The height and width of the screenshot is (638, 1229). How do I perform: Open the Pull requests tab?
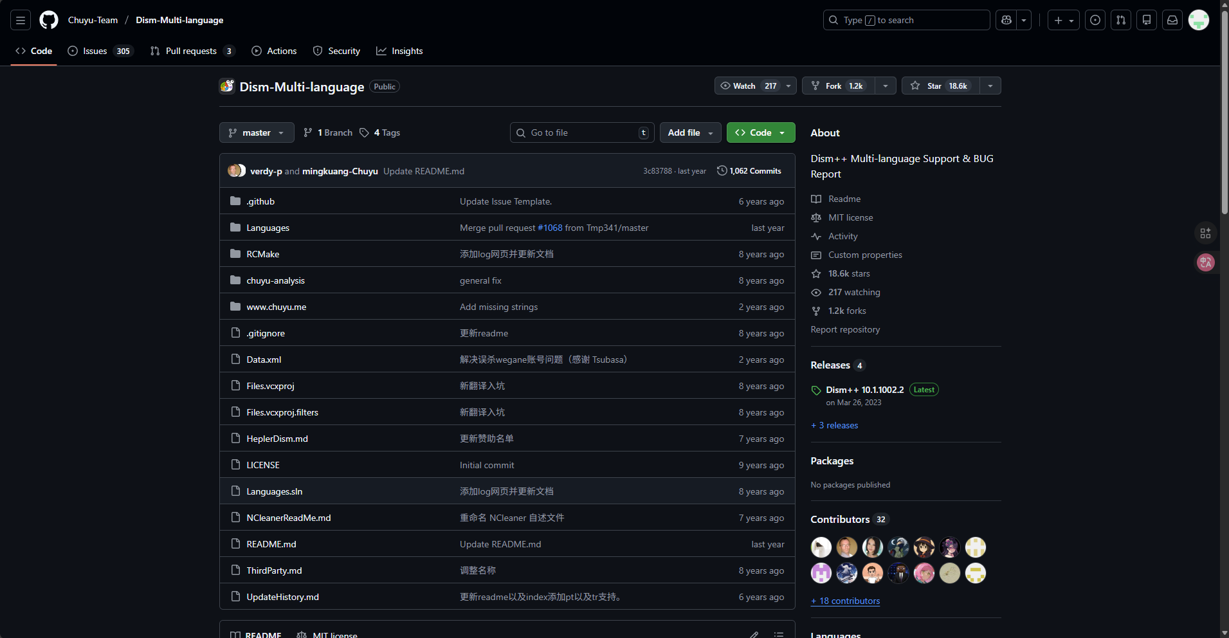click(x=192, y=51)
